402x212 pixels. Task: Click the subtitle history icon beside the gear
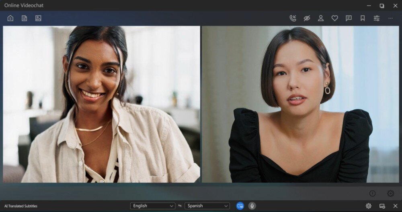pyautogui.click(x=382, y=206)
